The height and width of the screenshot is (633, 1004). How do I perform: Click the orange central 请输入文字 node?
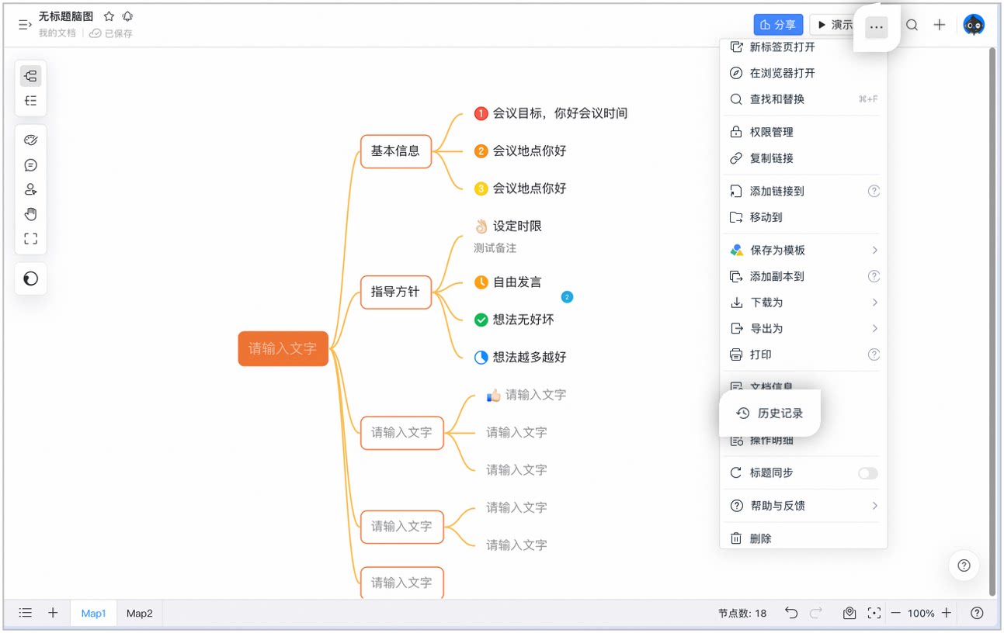(283, 349)
